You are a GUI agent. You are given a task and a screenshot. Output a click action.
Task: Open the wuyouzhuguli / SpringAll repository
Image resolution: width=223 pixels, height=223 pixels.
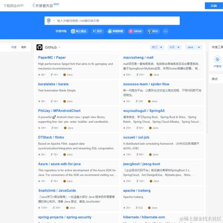point(144,111)
